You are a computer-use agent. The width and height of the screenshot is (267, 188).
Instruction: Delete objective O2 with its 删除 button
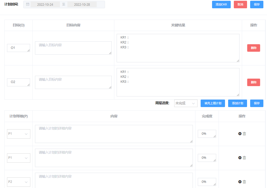(254, 82)
